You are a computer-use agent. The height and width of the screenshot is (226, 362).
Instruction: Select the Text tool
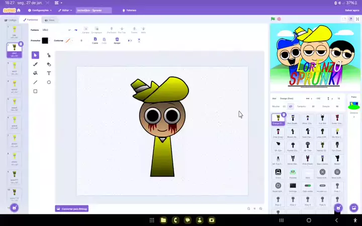click(x=49, y=73)
